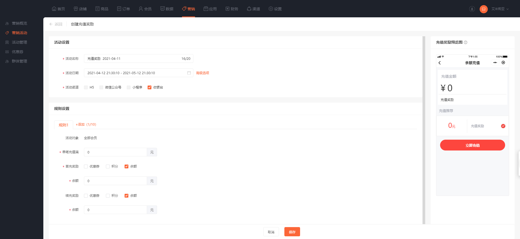Open 活动管理 in the sidebar

pyautogui.click(x=16, y=42)
